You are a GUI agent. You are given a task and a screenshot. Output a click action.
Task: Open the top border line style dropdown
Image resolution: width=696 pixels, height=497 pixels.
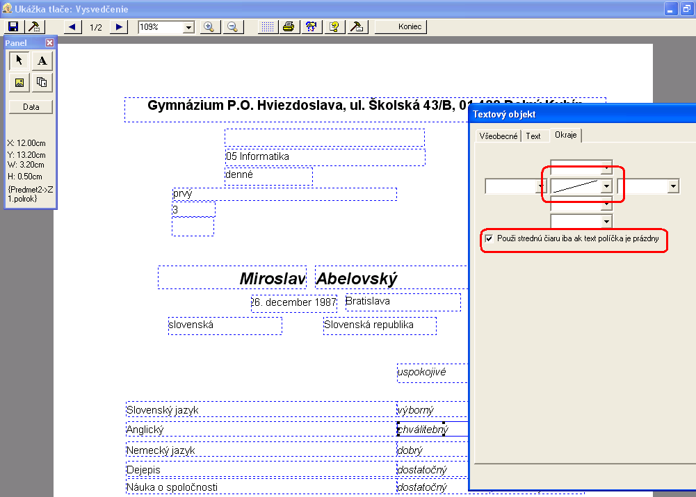click(x=606, y=168)
